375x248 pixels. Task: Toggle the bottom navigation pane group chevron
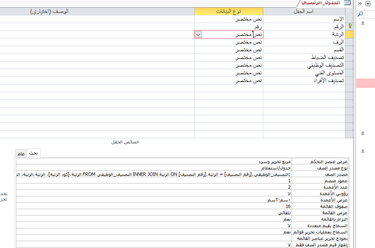(363, 151)
